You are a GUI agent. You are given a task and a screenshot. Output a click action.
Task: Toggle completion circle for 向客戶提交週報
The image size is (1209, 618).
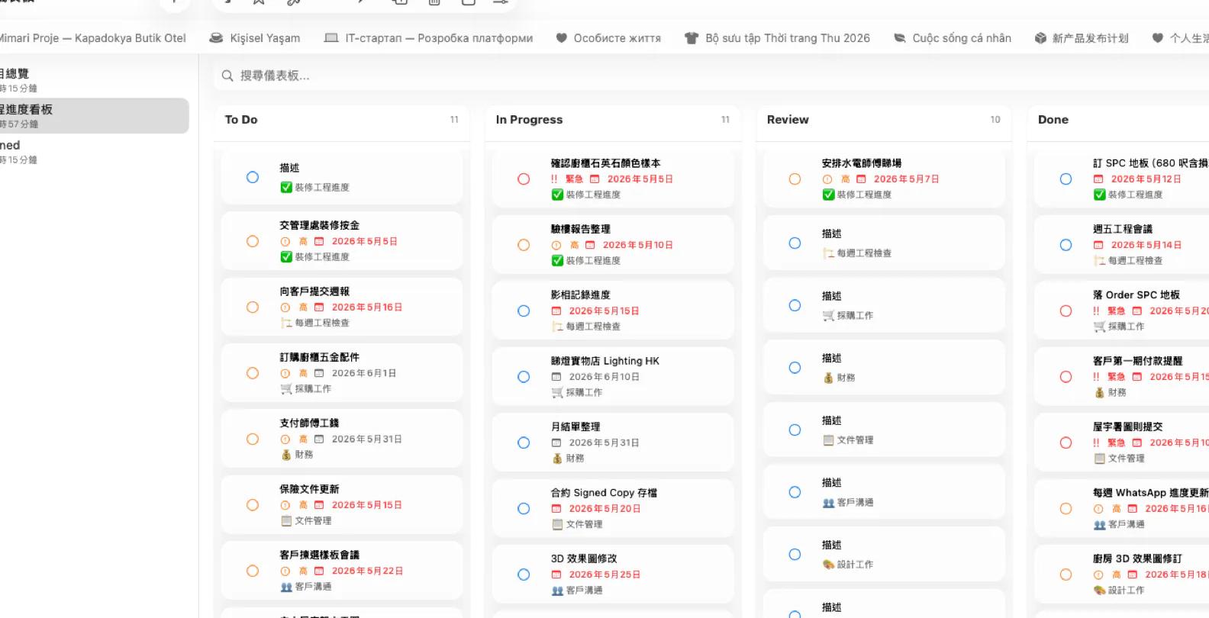point(253,307)
